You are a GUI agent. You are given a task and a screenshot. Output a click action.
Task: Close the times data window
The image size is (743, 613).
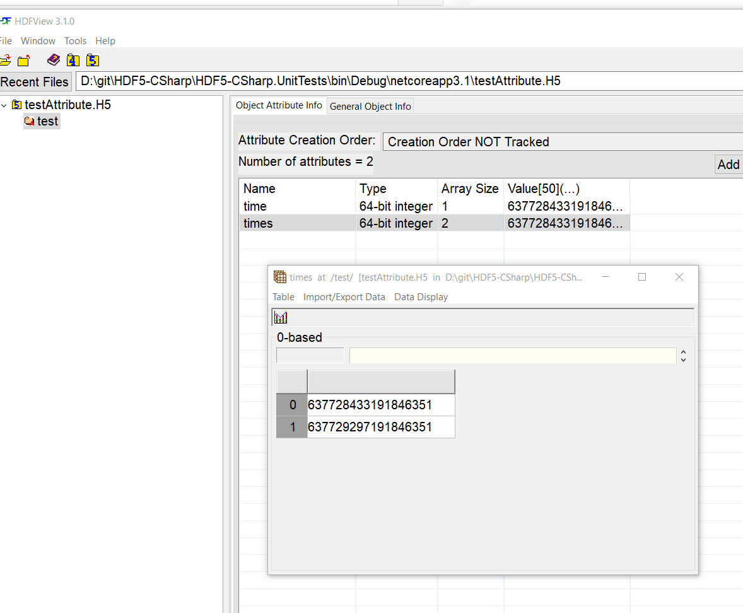(x=679, y=277)
